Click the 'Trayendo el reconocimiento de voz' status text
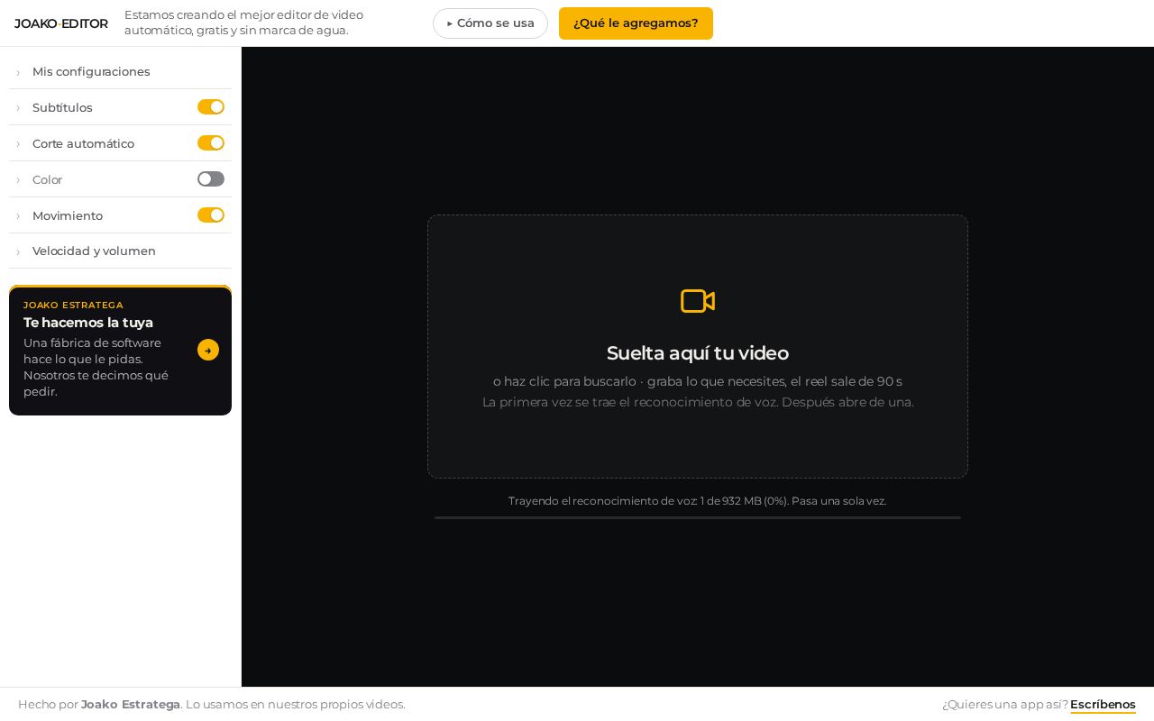 (698, 501)
